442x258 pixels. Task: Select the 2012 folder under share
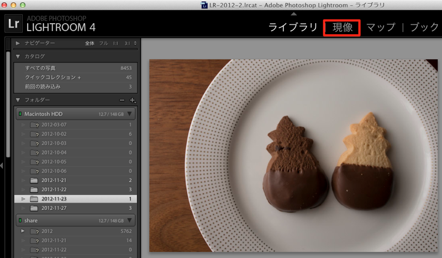76,231
